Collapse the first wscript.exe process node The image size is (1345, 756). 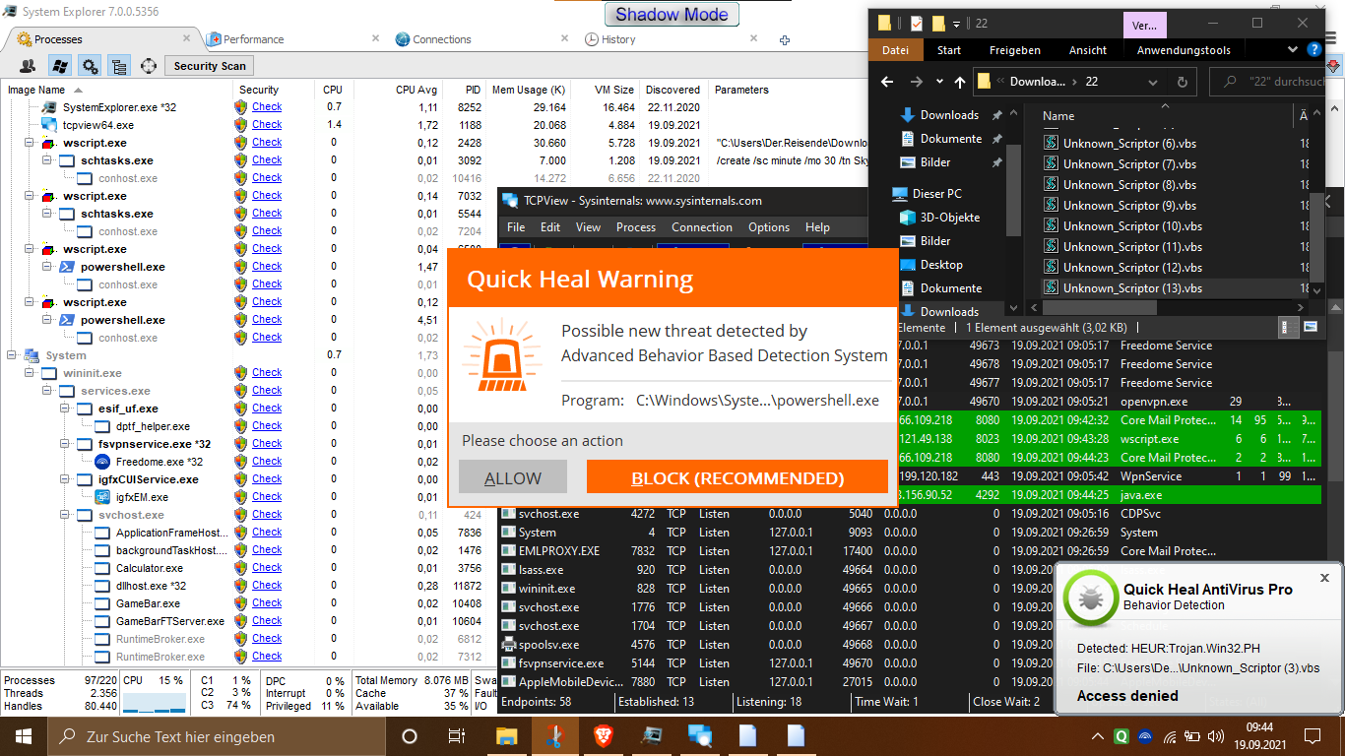pyautogui.click(x=30, y=143)
